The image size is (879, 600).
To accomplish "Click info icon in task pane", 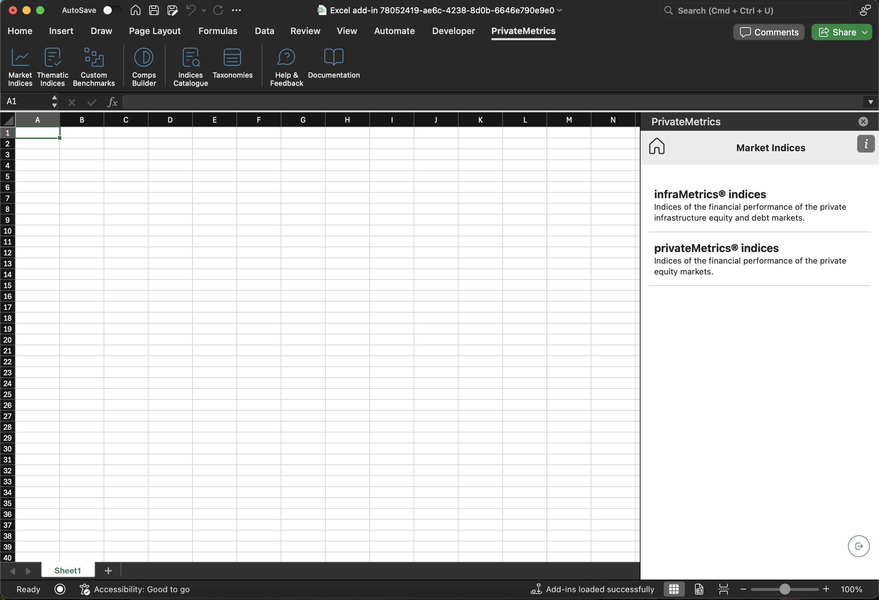I will 865,144.
